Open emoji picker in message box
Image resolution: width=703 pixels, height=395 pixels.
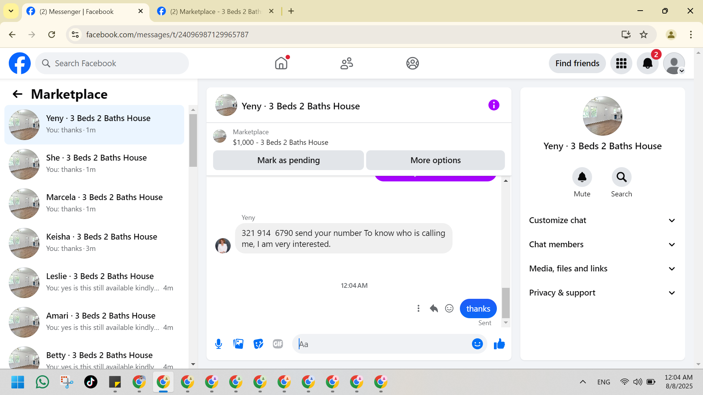click(477, 344)
